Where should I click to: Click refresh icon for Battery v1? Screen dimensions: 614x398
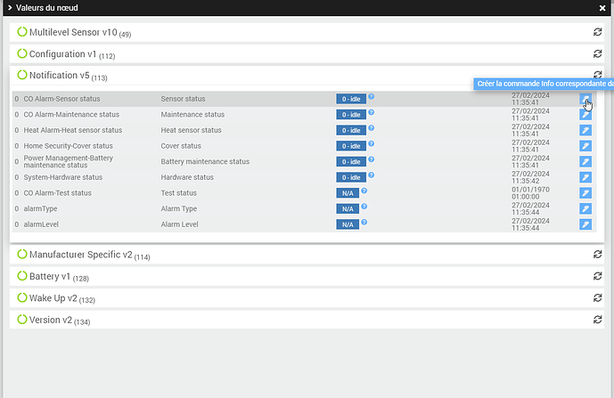[597, 276]
